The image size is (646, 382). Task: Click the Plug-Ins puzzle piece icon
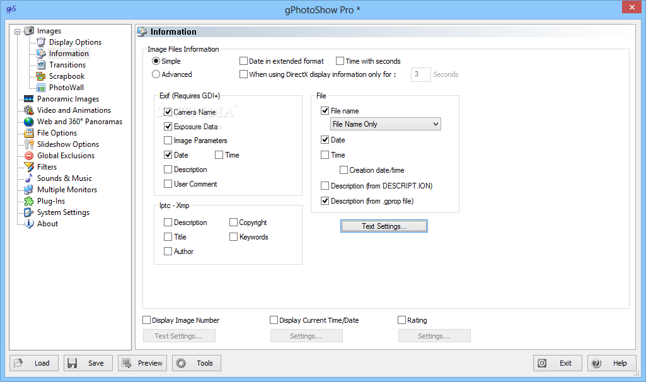(29, 200)
